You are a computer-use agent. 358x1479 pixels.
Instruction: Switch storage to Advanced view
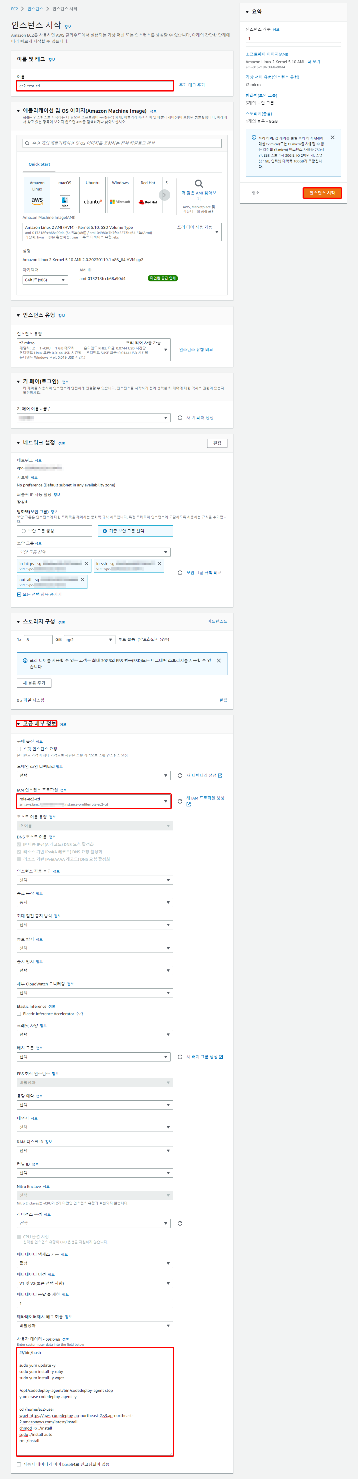(x=217, y=621)
